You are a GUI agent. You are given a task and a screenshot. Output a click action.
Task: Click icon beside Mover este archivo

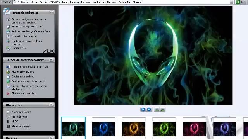tap(8, 72)
